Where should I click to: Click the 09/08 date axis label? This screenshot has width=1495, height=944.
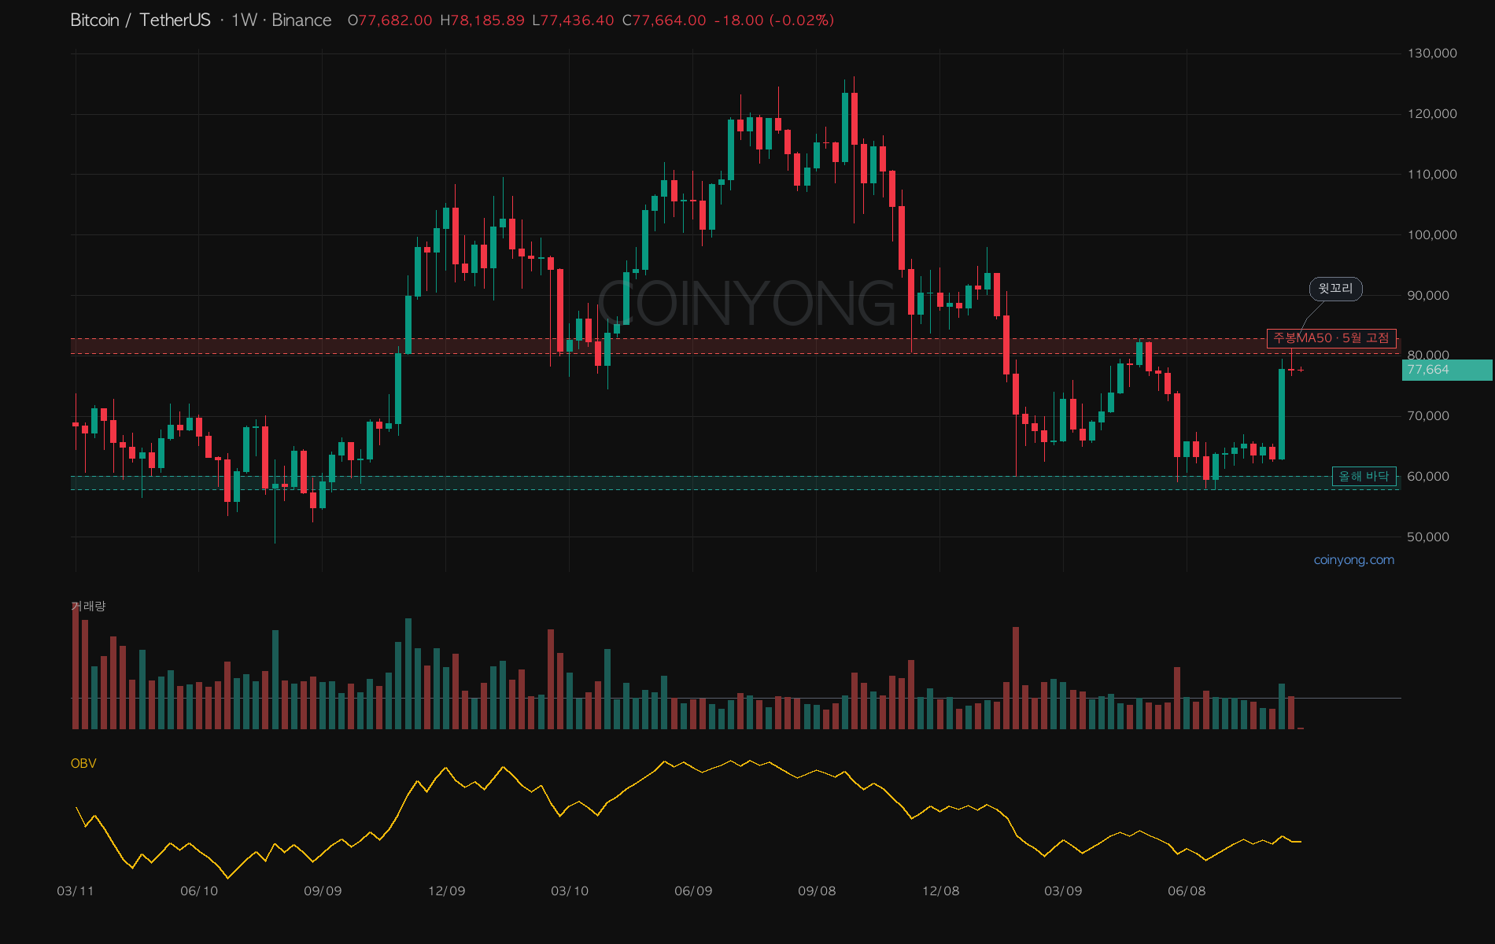[x=817, y=891]
